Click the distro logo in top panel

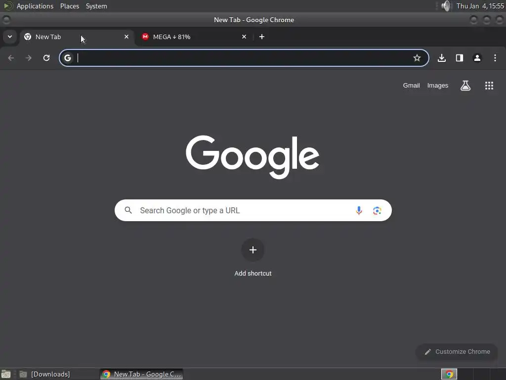tap(8, 6)
